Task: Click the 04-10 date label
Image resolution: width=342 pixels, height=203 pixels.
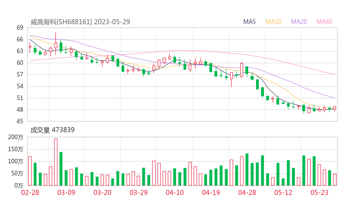Action: (x=175, y=192)
